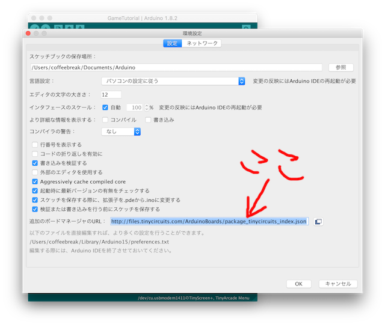Switch to the ネットワーク tab
Screen dimensions: 385x325
202,43
